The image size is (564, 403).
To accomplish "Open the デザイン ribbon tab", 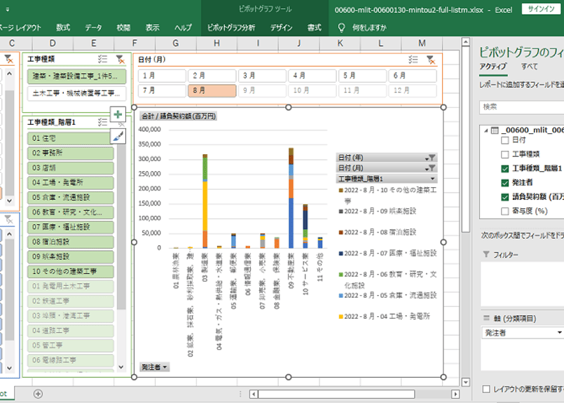I will pyautogui.click(x=281, y=27).
